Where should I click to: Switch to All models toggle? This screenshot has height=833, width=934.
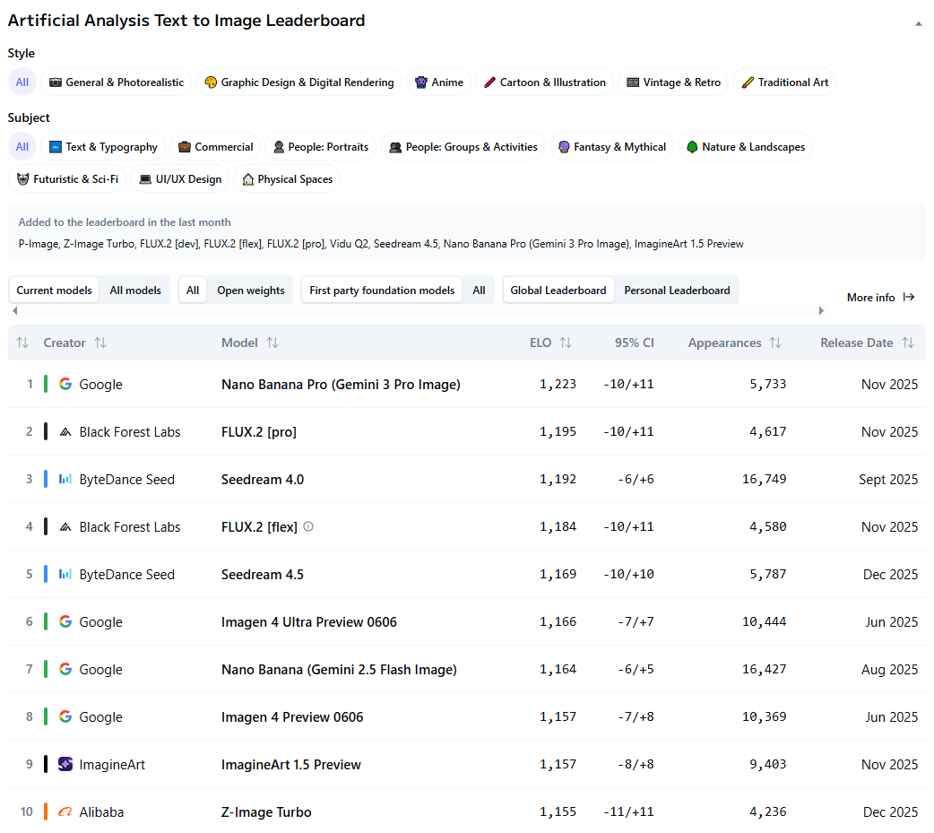[135, 291]
